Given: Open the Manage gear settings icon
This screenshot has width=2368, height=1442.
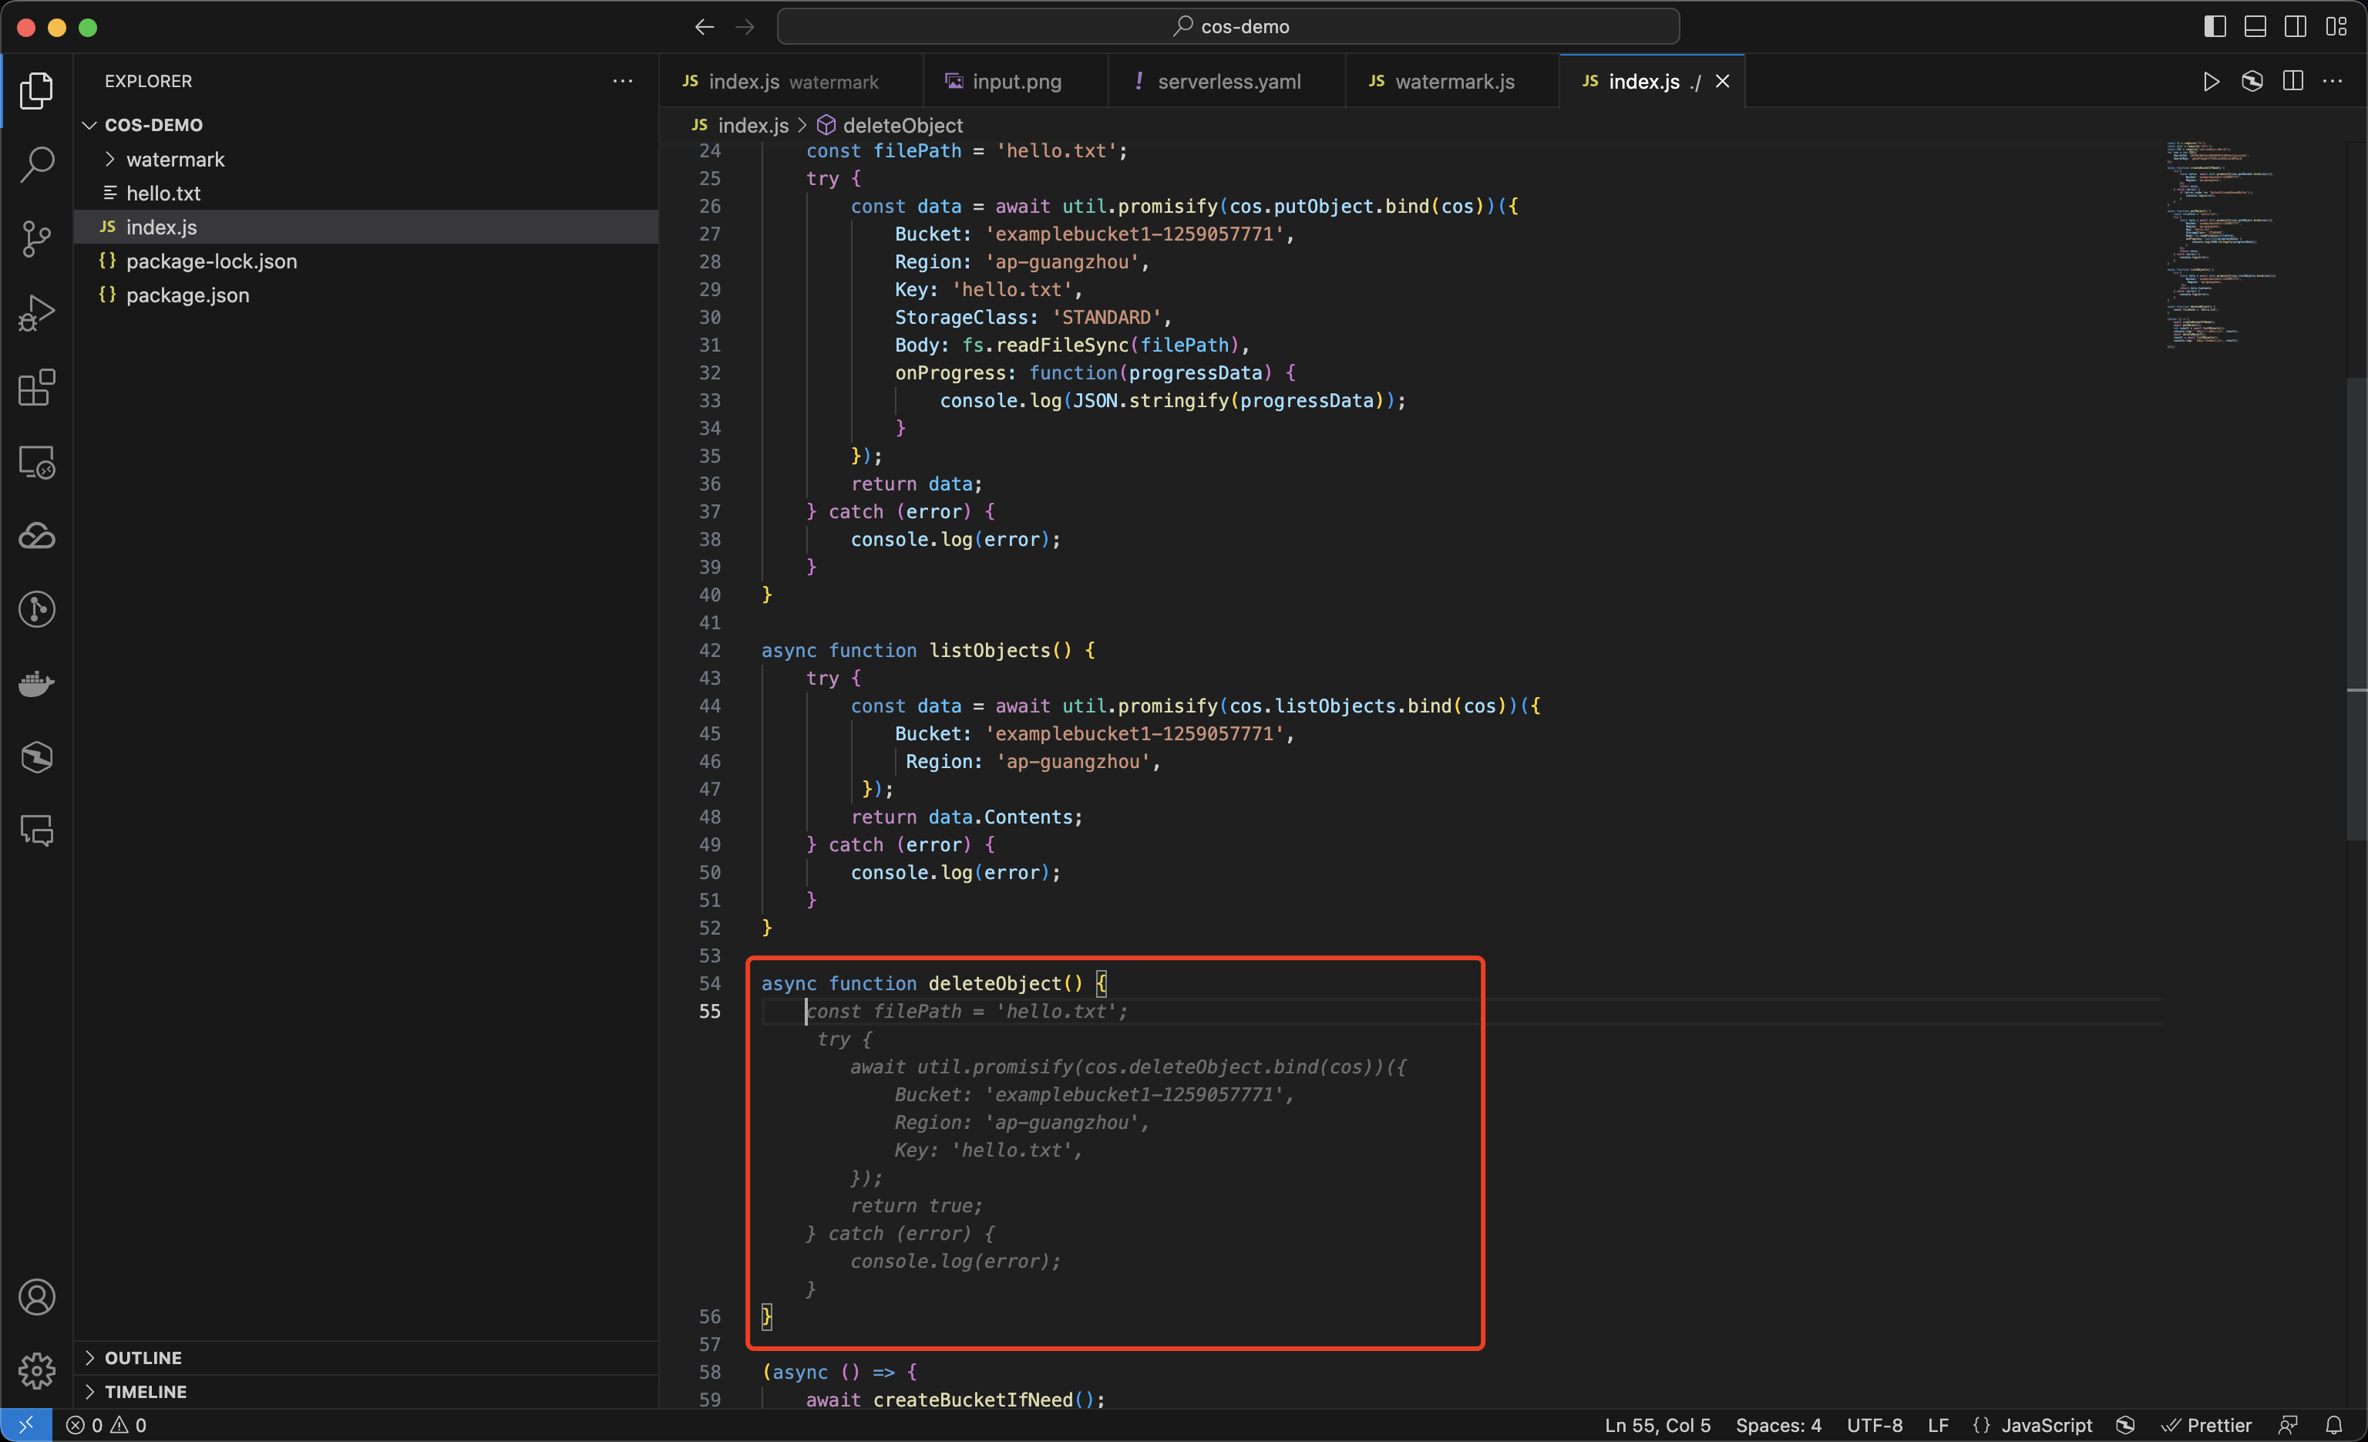Looking at the screenshot, I should point(36,1370).
